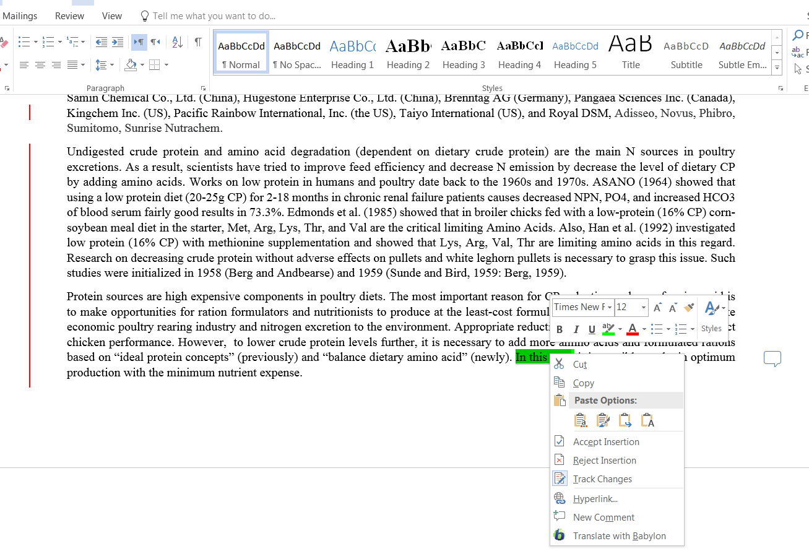The height and width of the screenshot is (559, 809).
Task: Apply the Heading 1 style
Action: [352, 53]
